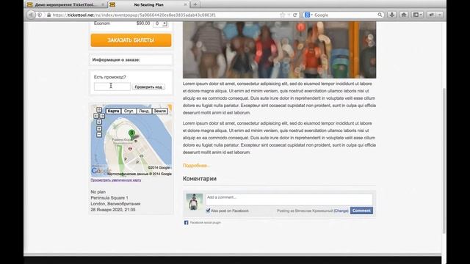Click the Econom ticket label
Screen dimensions: 470x264
102,23
